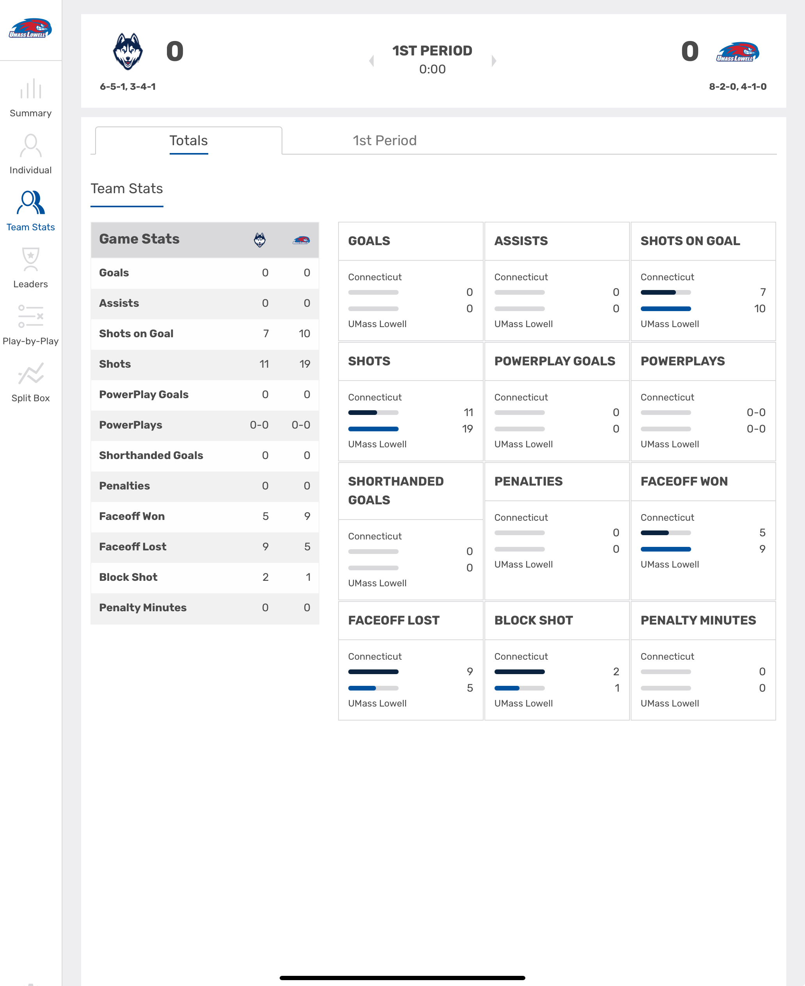Click the PENALTIES card heading
This screenshot has height=986, width=805.
tap(528, 482)
